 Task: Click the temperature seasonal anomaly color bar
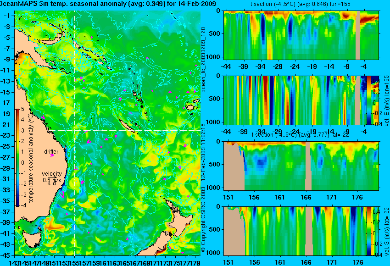pos(17,158)
